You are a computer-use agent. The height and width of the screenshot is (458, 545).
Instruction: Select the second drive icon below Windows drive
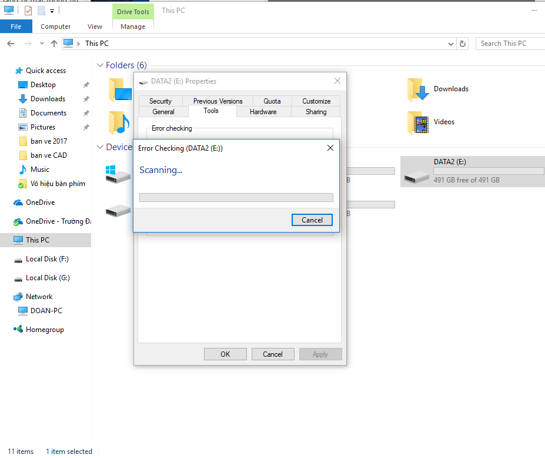coord(118,211)
